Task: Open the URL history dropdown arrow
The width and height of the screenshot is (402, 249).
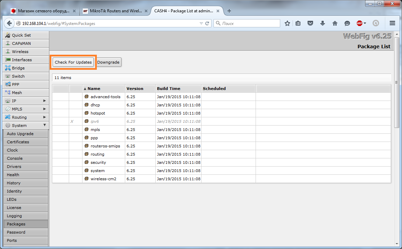Action: point(201,24)
